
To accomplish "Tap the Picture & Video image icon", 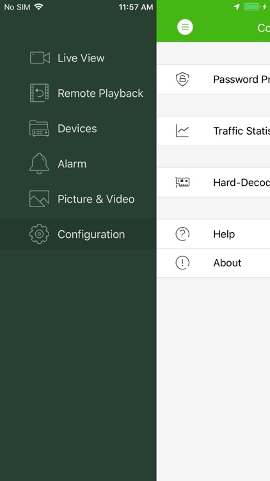I will click(39, 199).
